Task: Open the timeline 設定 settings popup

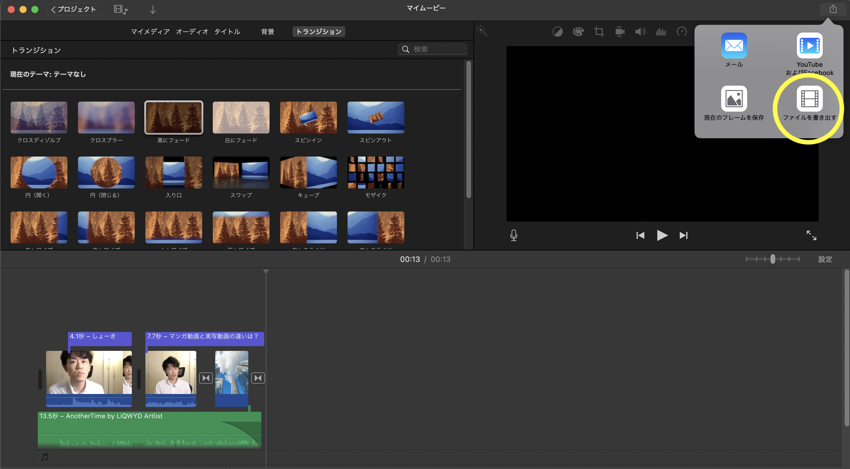Action: (825, 259)
